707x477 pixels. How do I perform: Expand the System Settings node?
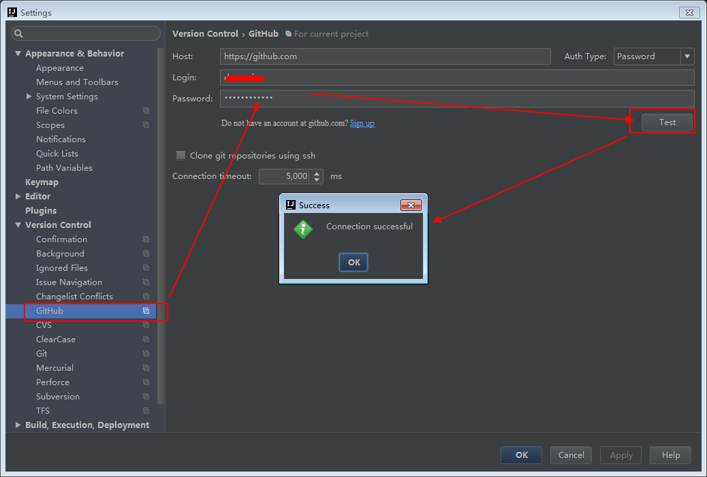(x=29, y=97)
